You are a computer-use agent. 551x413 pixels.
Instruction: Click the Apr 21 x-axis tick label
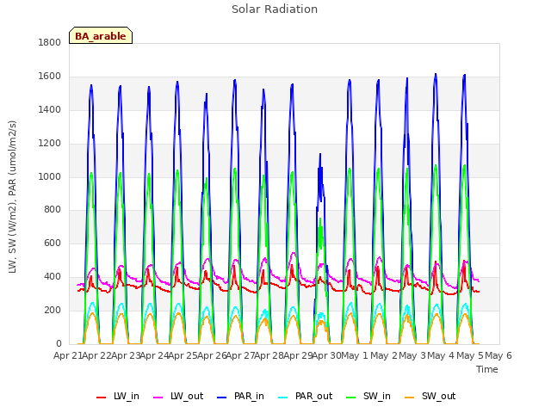pos(68,355)
